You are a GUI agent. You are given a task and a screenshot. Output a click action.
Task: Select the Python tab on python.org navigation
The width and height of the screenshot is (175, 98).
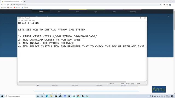41,11
